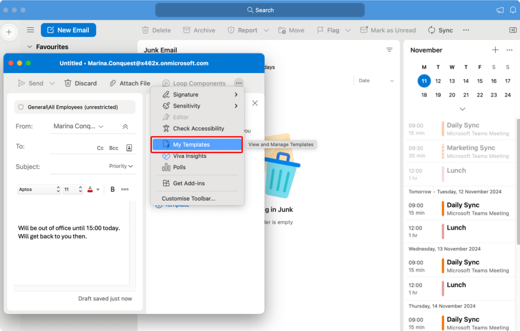Expand the font colour dropdown arrow
Screen dimensions: 520x331
tap(98, 189)
